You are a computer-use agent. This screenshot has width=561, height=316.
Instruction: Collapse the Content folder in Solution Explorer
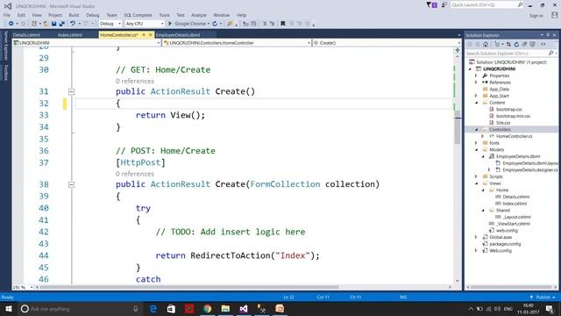476,103
